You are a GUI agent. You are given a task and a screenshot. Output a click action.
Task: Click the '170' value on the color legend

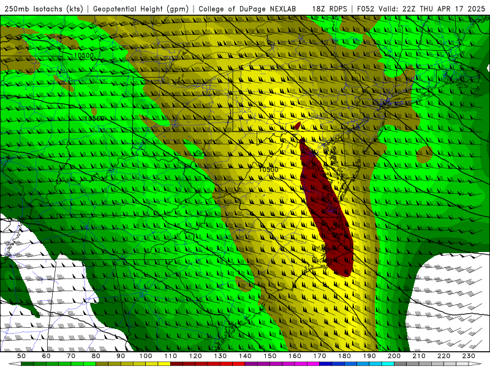pos(320,356)
